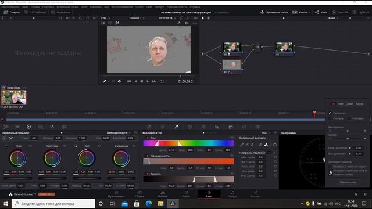Toggle the Наглядно checkbox
Viewport: 372px width, 209px height.
(x=349, y=118)
